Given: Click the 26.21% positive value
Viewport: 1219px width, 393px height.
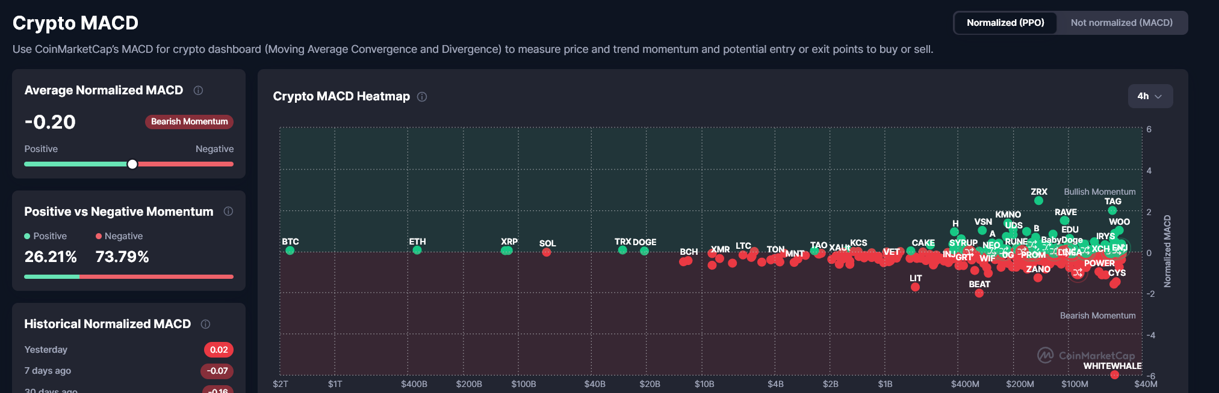Looking at the screenshot, I should 51,257.
